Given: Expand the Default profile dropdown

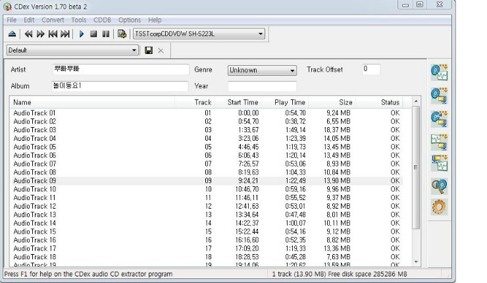Looking at the screenshot, I should (135, 50).
